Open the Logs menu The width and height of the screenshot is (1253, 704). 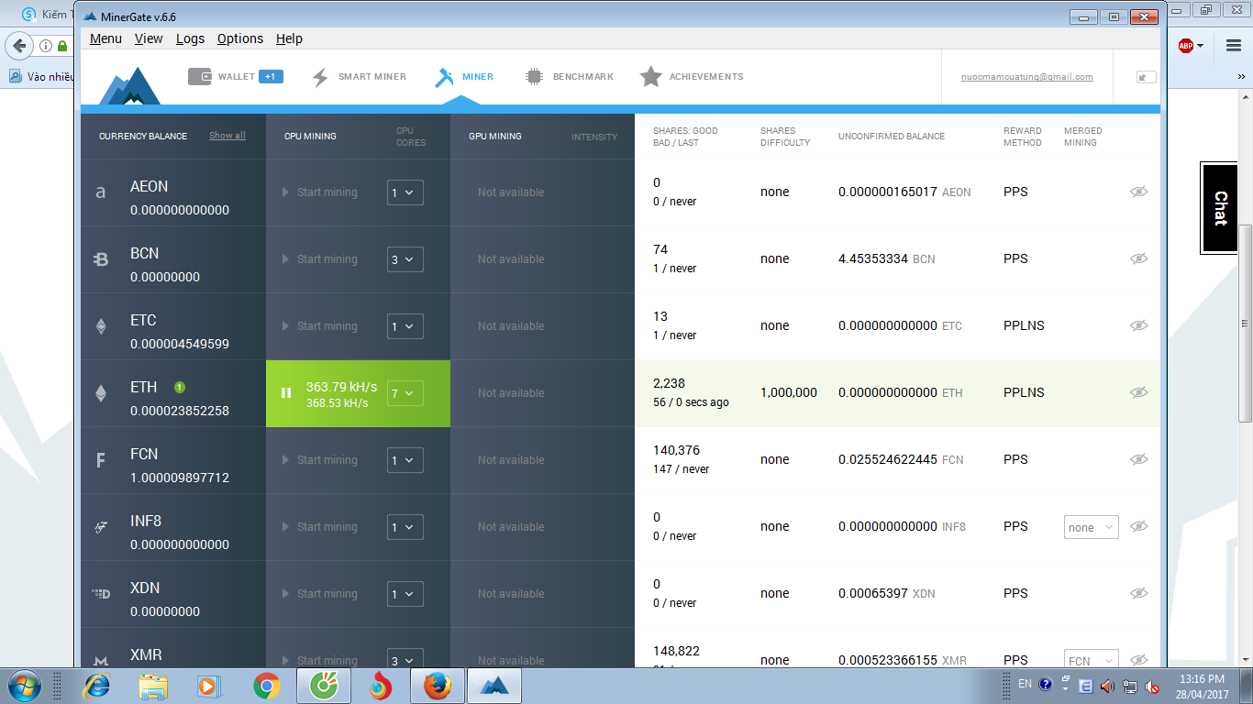(191, 38)
